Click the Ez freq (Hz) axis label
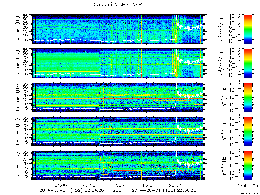 (18, 63)
